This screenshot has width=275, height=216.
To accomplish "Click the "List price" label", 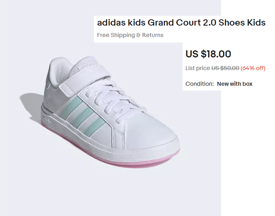I will coord(198,68).
